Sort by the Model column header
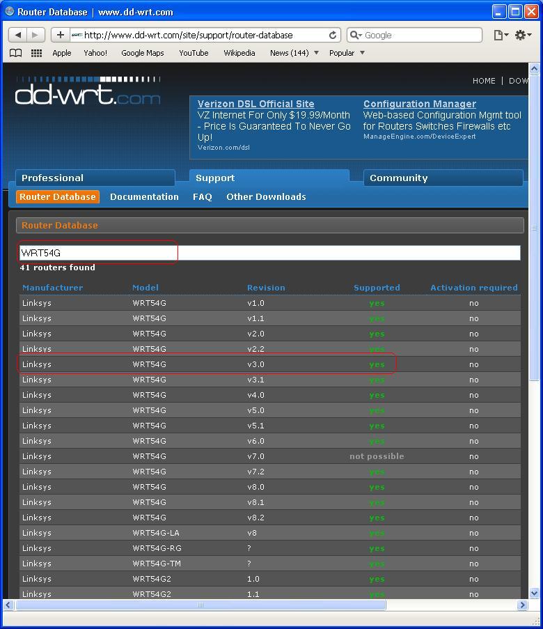 coord(145,288)
